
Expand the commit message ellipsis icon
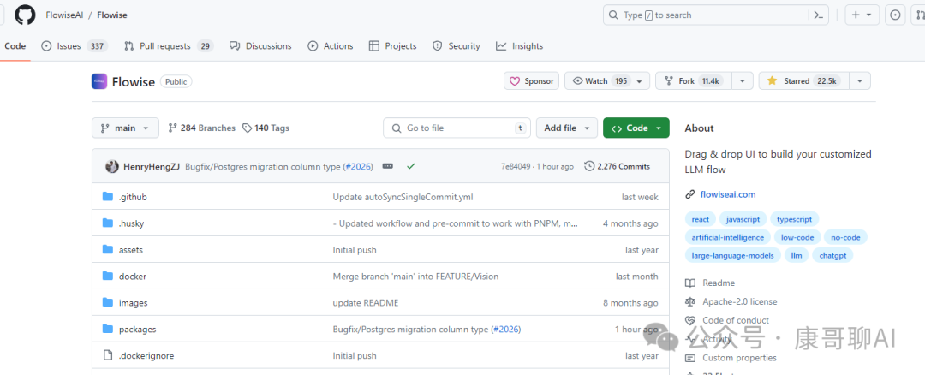(388, 167)
